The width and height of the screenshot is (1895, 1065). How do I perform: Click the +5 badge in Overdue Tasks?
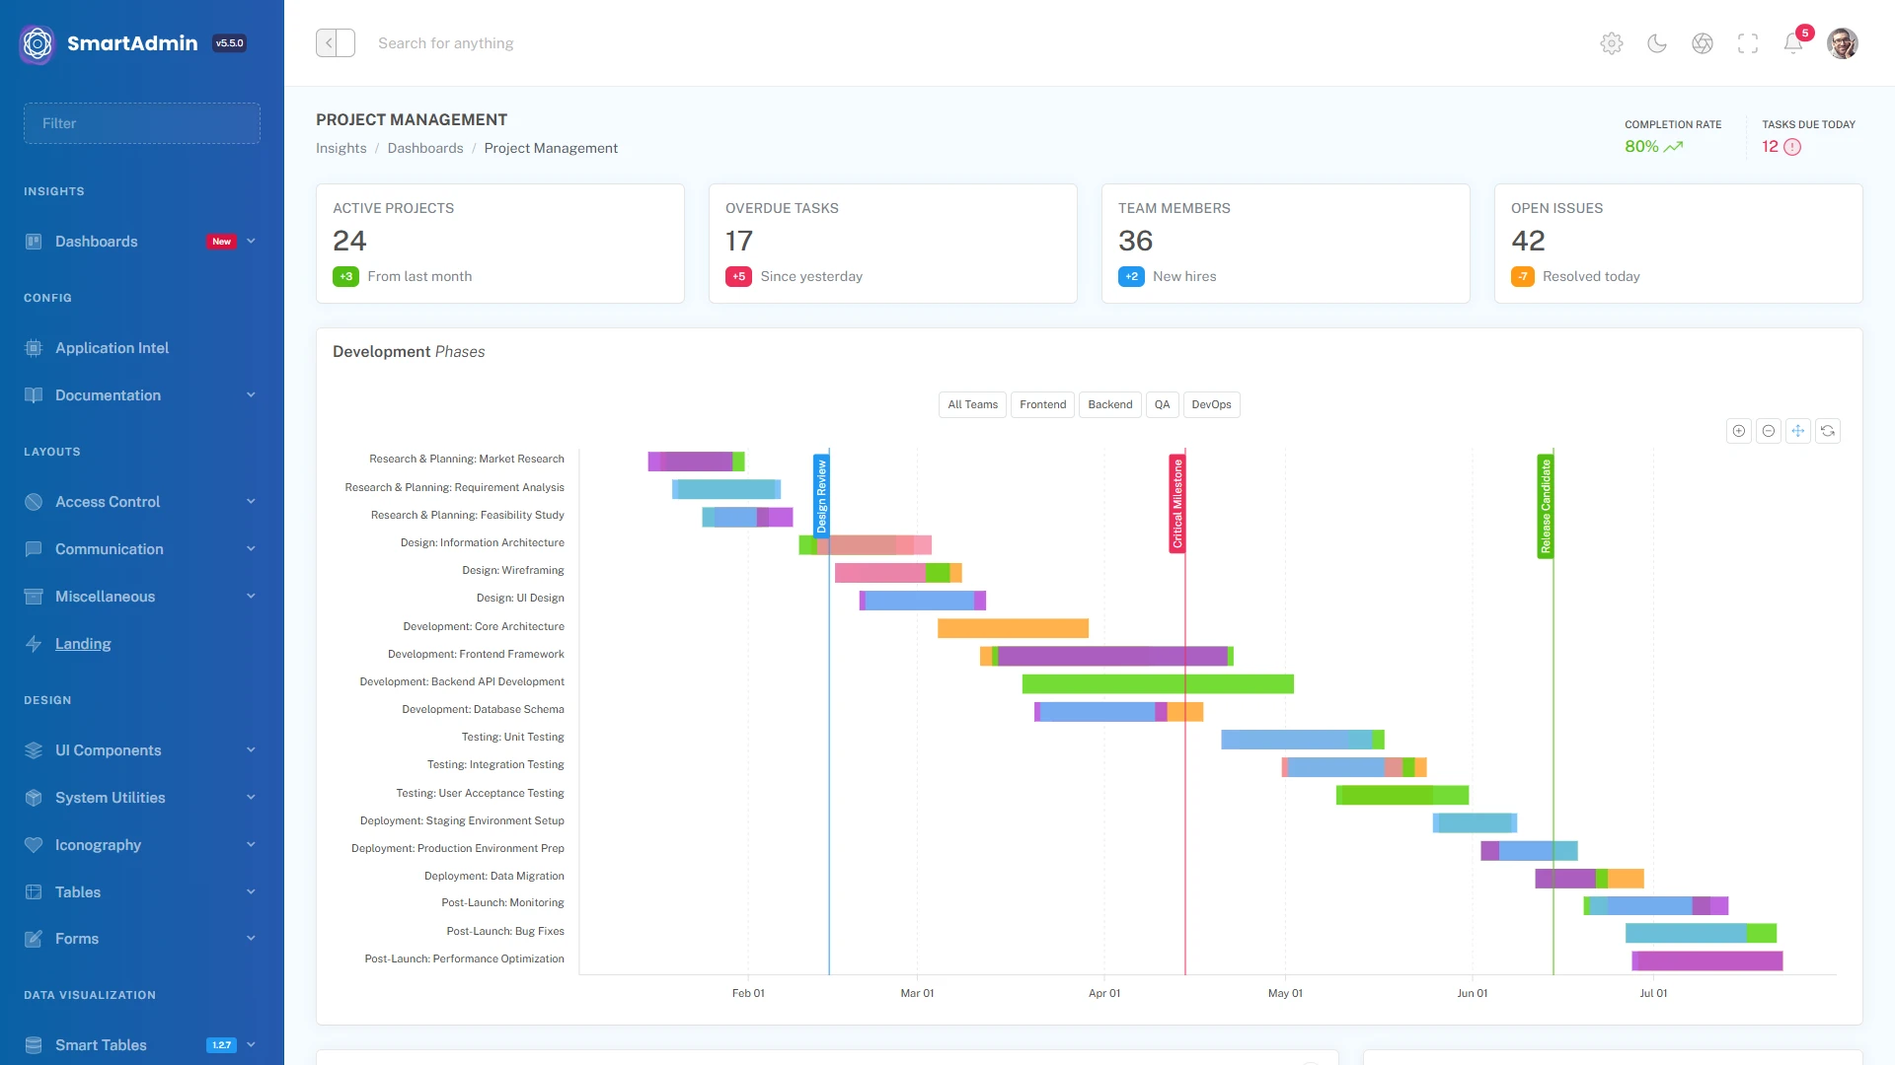click(x=738, y=277)
